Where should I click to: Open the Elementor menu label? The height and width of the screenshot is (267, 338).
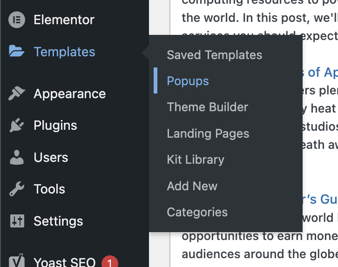[x=64, y=20]
